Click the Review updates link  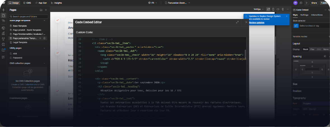click(256, 23)
